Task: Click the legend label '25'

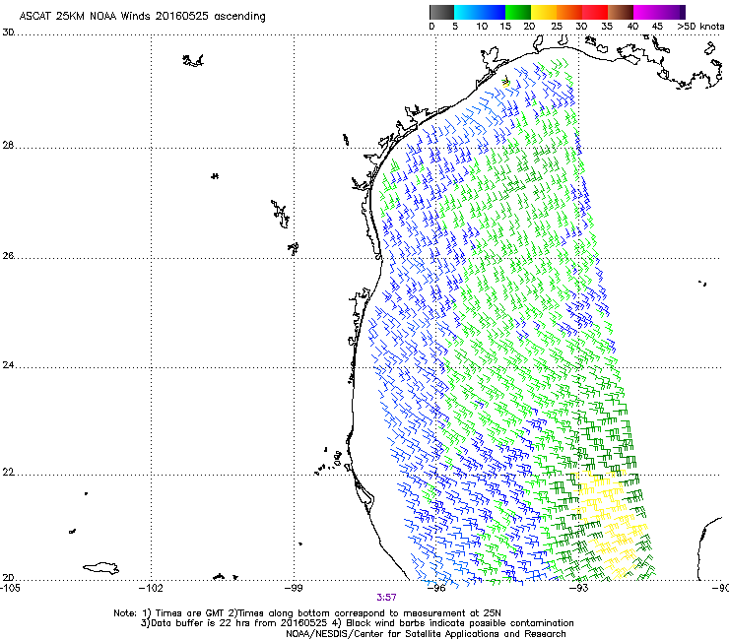Action: (557, 27)
